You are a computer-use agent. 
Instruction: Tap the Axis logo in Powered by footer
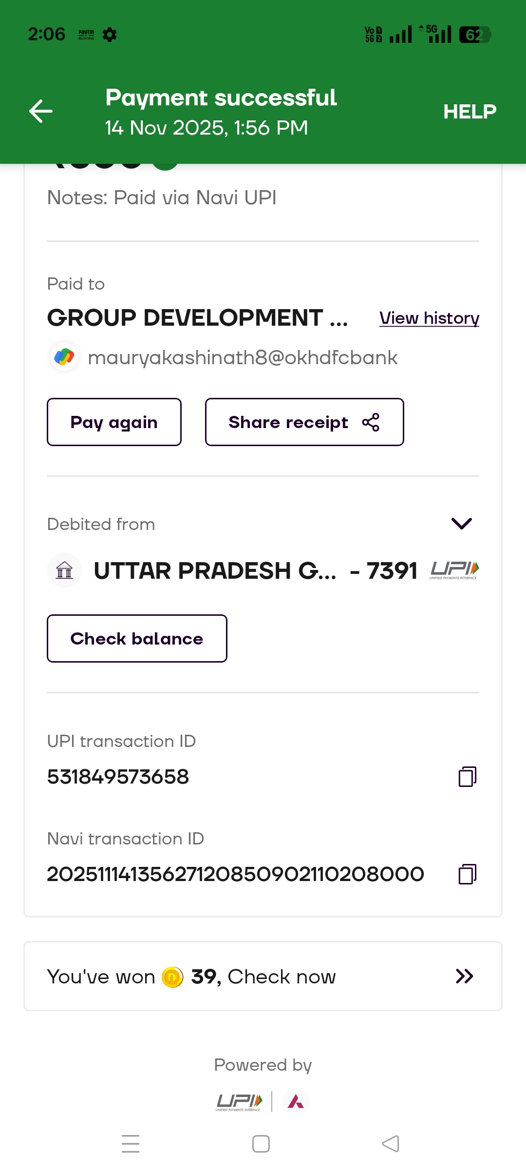click(296, 1101)
